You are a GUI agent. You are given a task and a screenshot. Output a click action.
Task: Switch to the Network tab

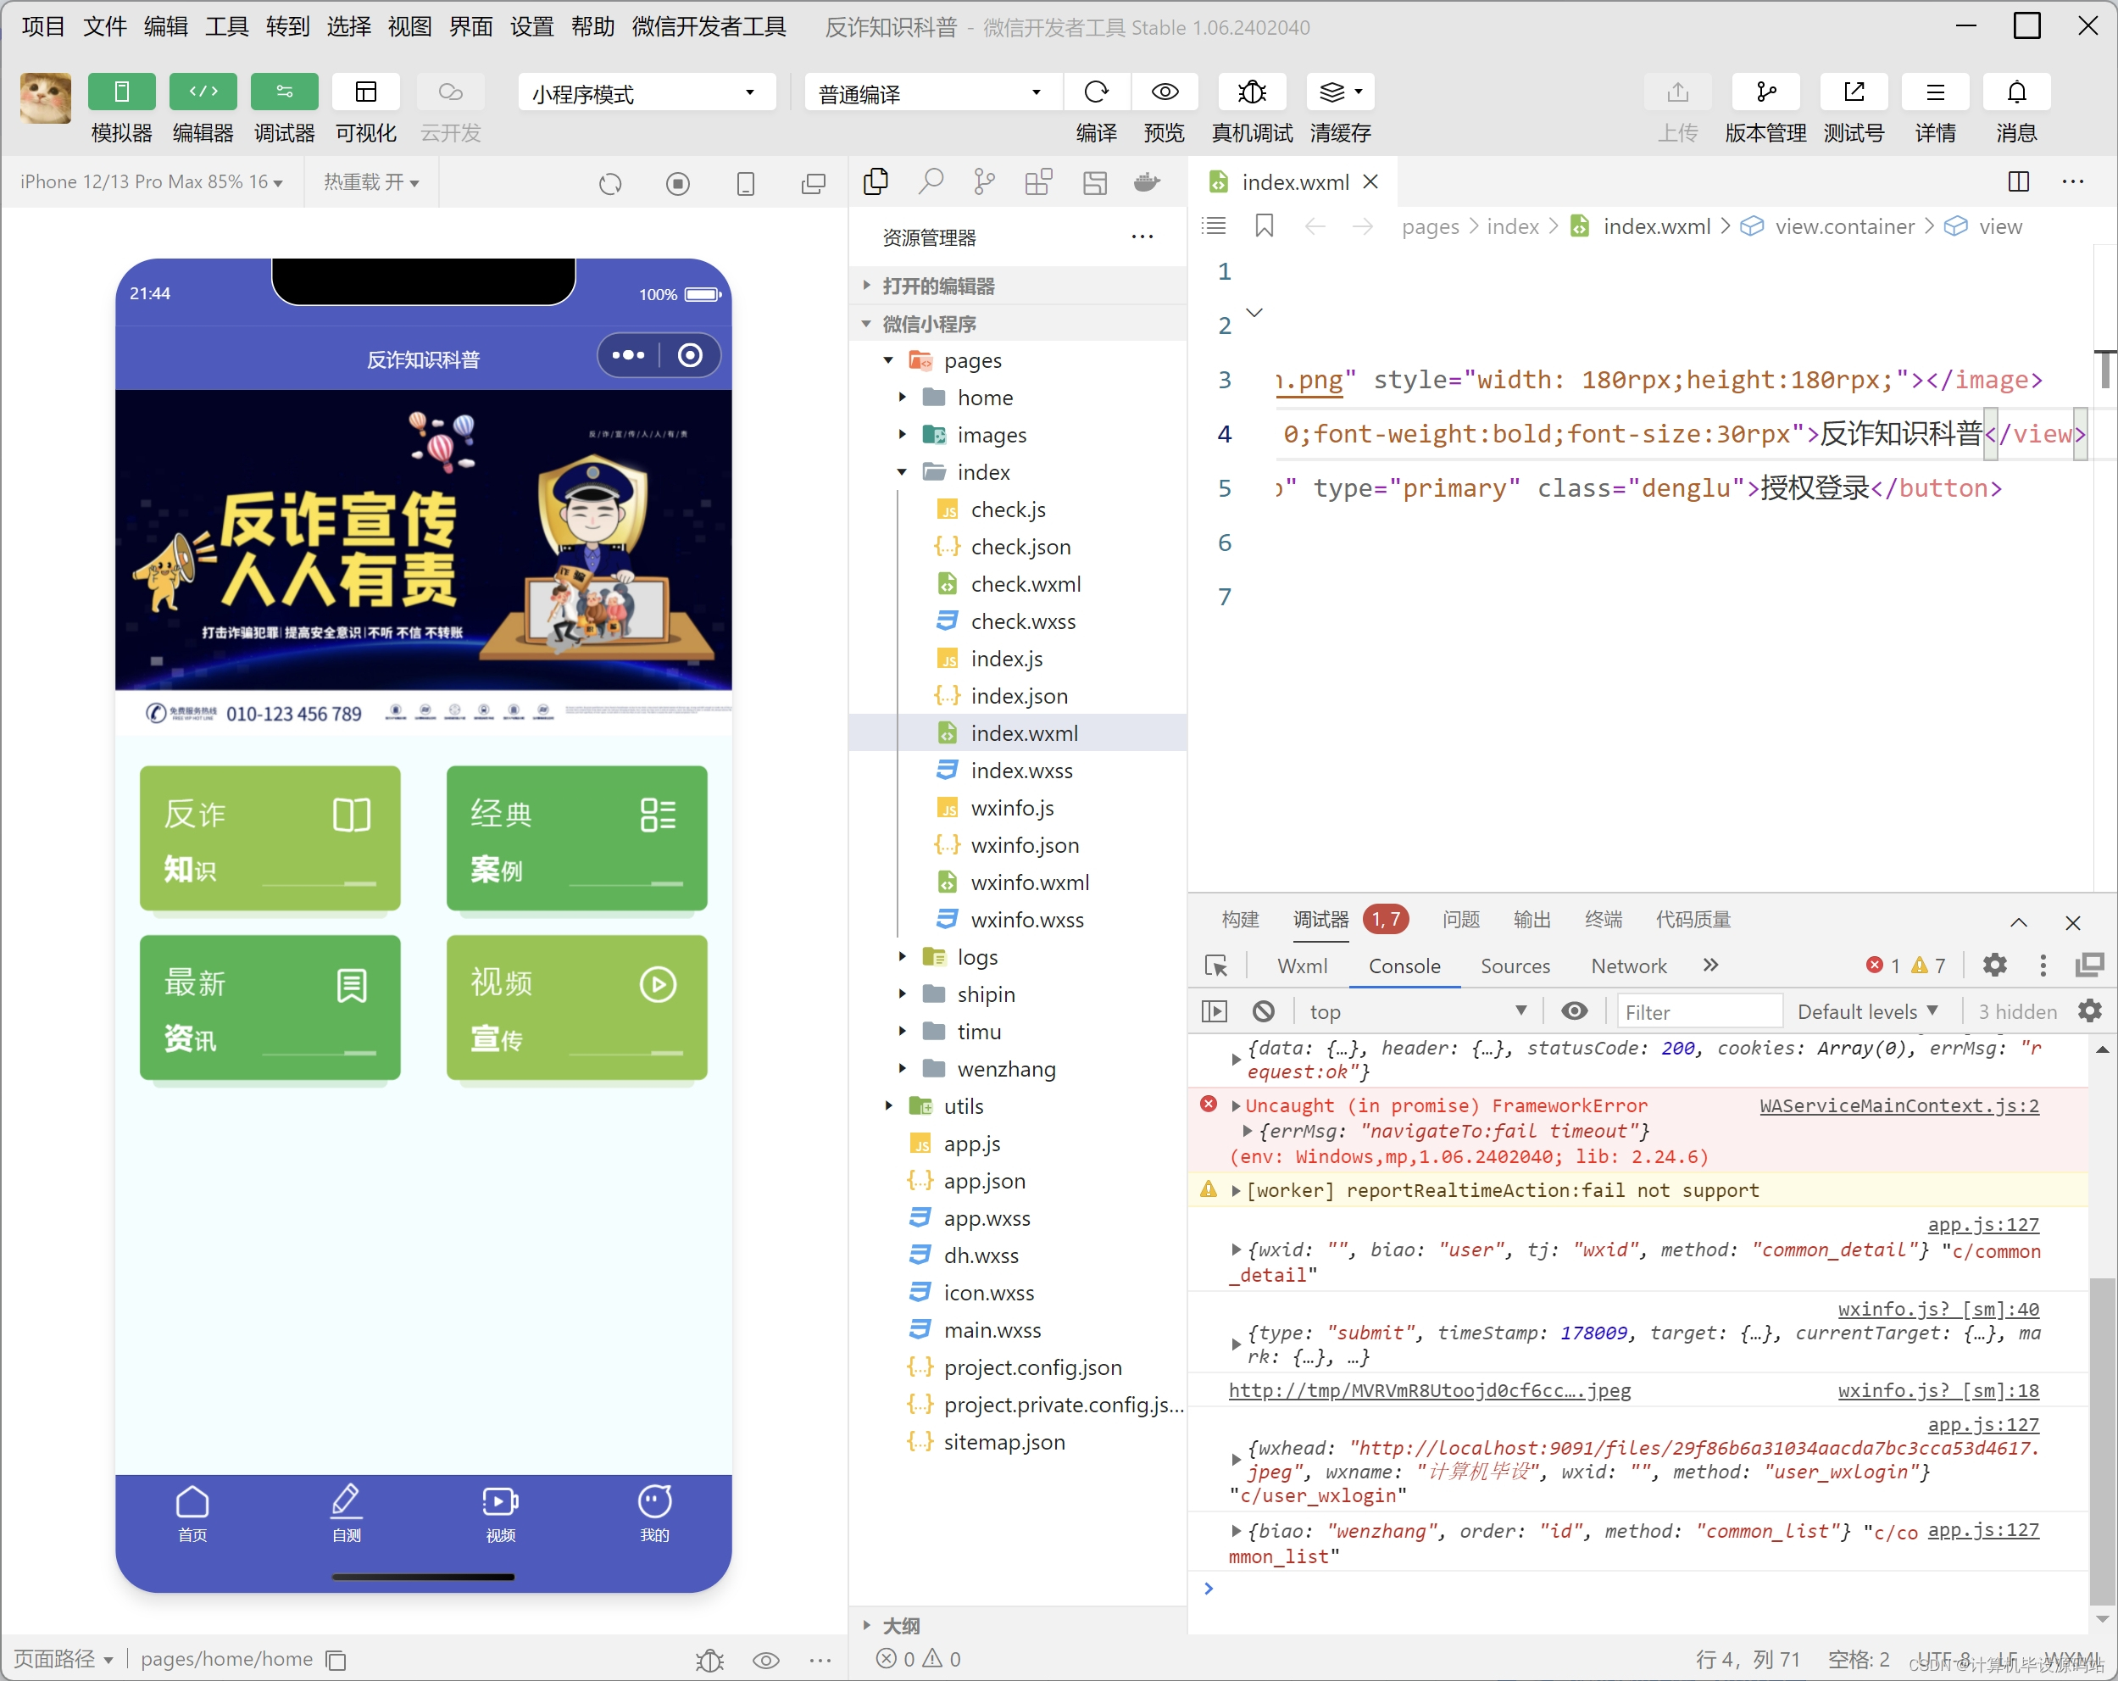click(x=1628, y=966)
